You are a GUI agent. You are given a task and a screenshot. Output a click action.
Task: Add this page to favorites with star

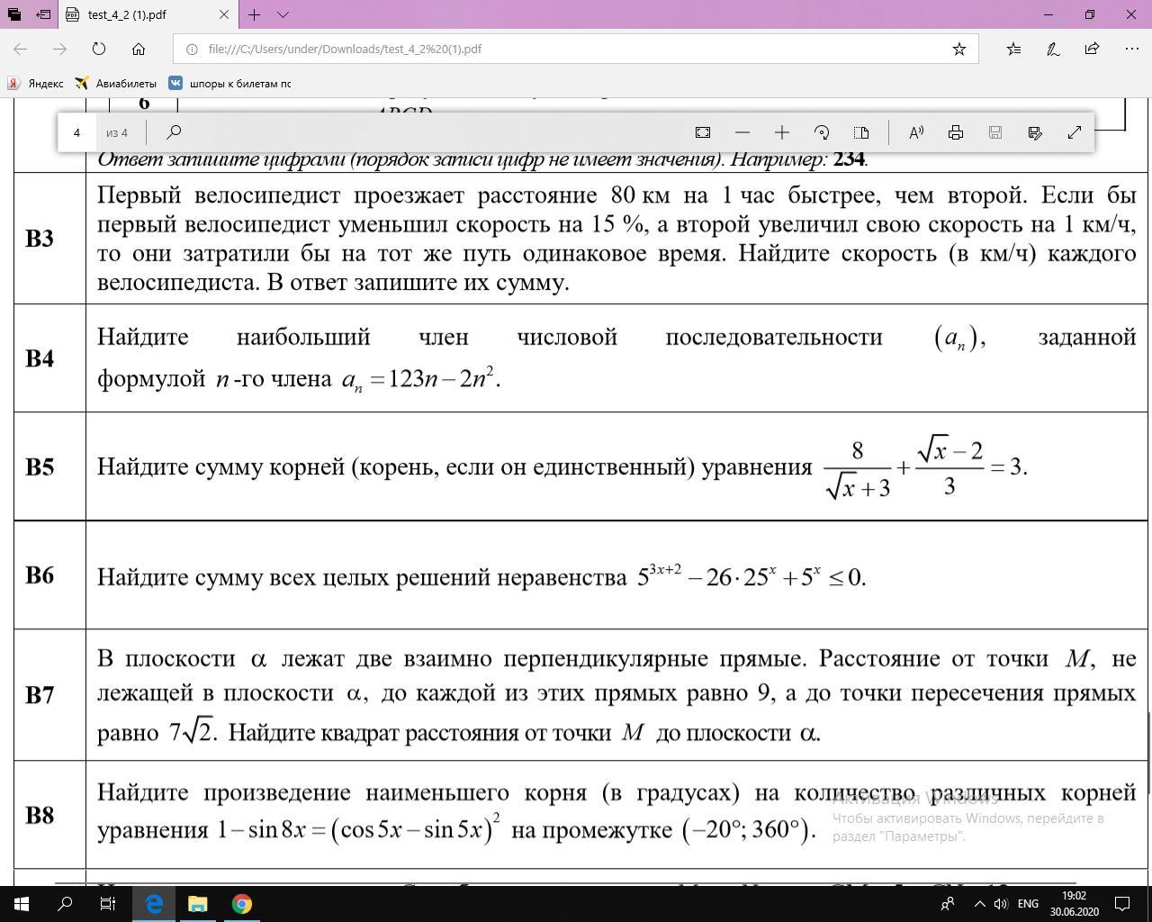(x=959, y=49)
